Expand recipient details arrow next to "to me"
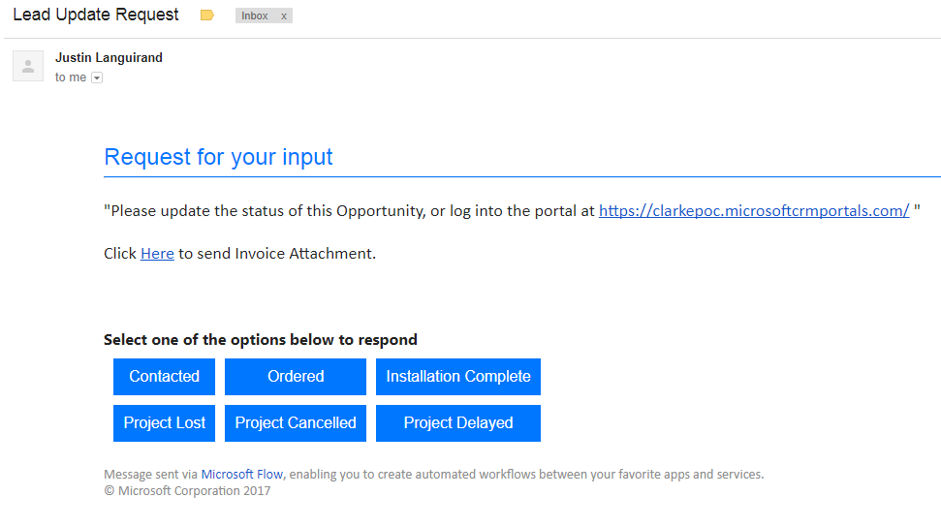Viewport: 941px width, 527px height. click(97, 77)
